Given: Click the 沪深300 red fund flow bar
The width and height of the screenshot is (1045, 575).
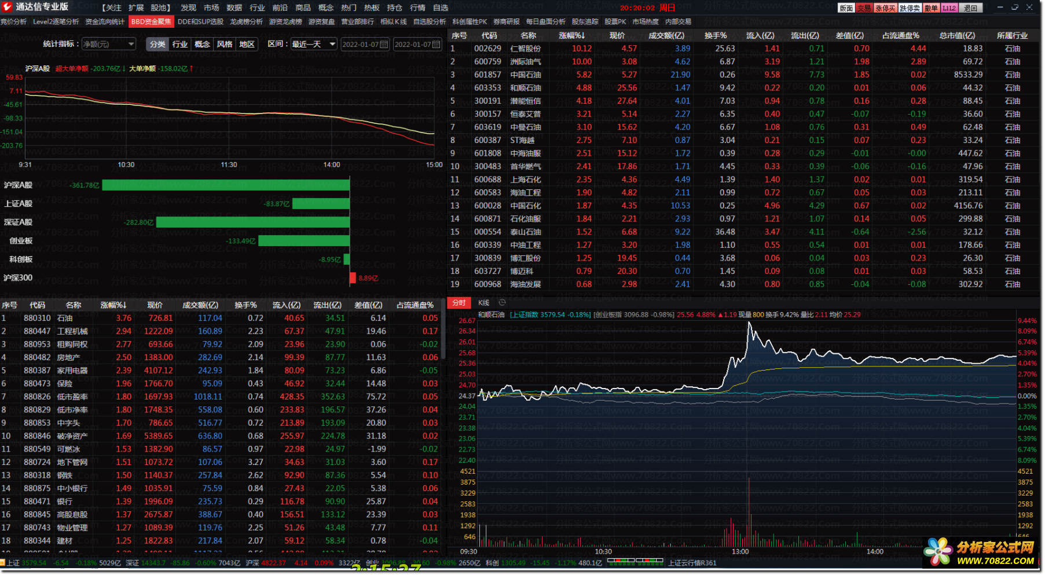Looking at the screenshot, I should (x=353, y=278).
